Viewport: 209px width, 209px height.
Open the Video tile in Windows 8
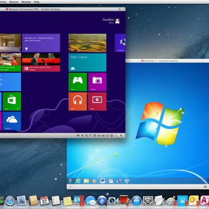click(97, 101)
